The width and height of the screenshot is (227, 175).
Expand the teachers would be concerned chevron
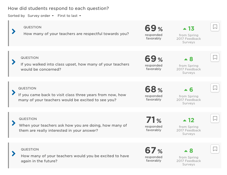click(x=14, y=62)
